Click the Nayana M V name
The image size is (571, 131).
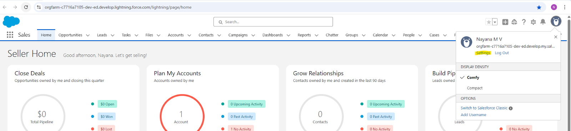point(489,39)
